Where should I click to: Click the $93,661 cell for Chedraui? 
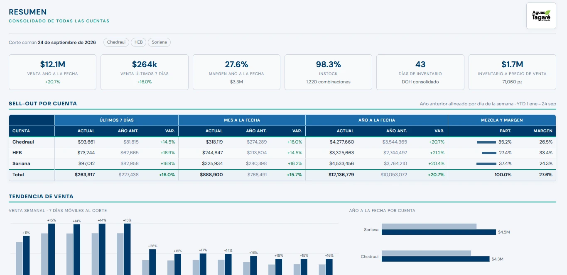[x=86, y=142]
